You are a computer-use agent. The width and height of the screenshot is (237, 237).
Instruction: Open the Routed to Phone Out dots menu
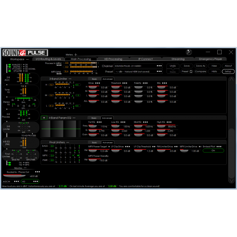point(38,172)
